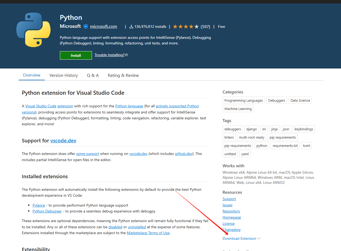Open the Version History tab
This screenshot has width=341, height=251.
[x=64, y=75]
